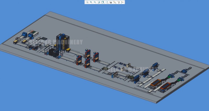Click the blue machine at far left
The height and width of the screenshot is (111, 209).
point(25,34)
